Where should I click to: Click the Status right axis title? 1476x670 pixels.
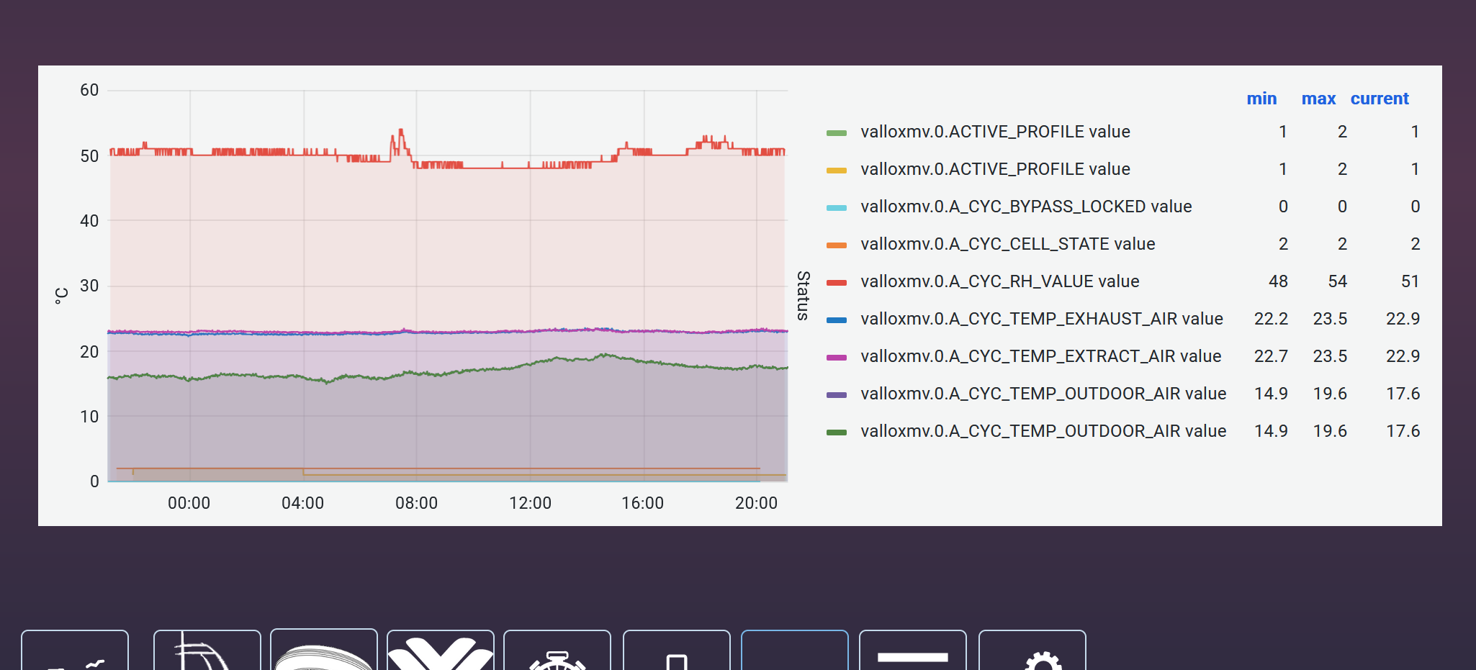click(x=804, y=295)
